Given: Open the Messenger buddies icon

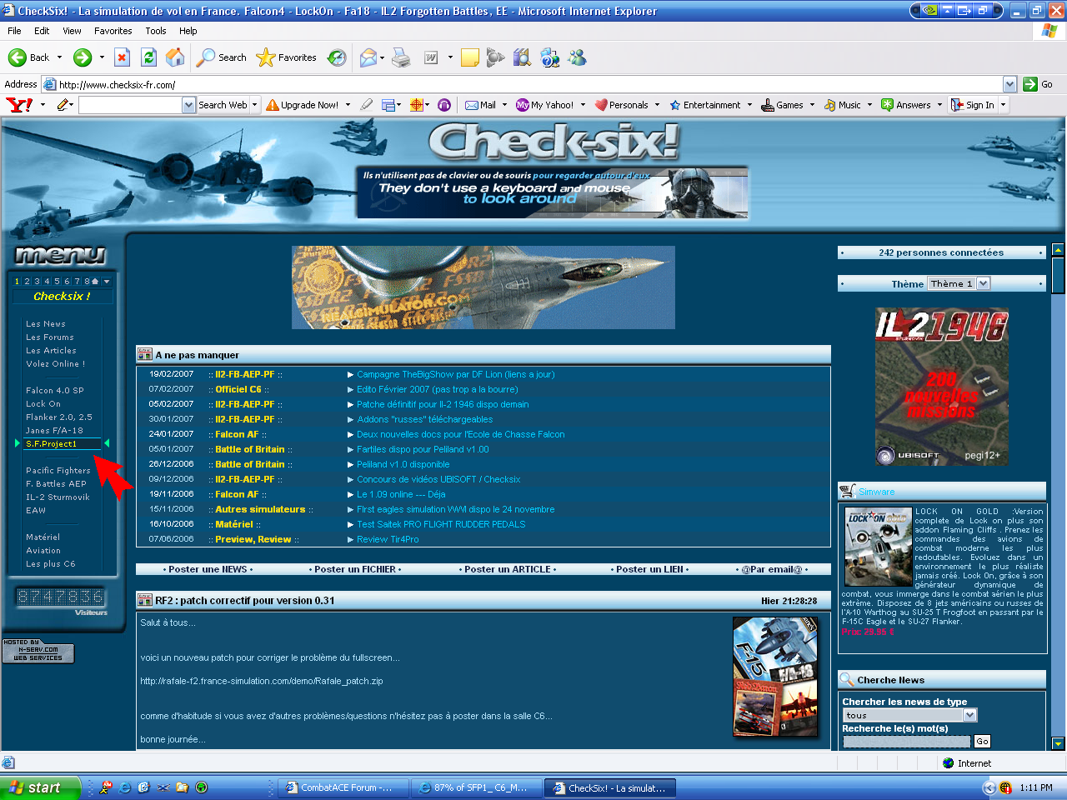Looking at the screenshot, I should click(577, 57).
